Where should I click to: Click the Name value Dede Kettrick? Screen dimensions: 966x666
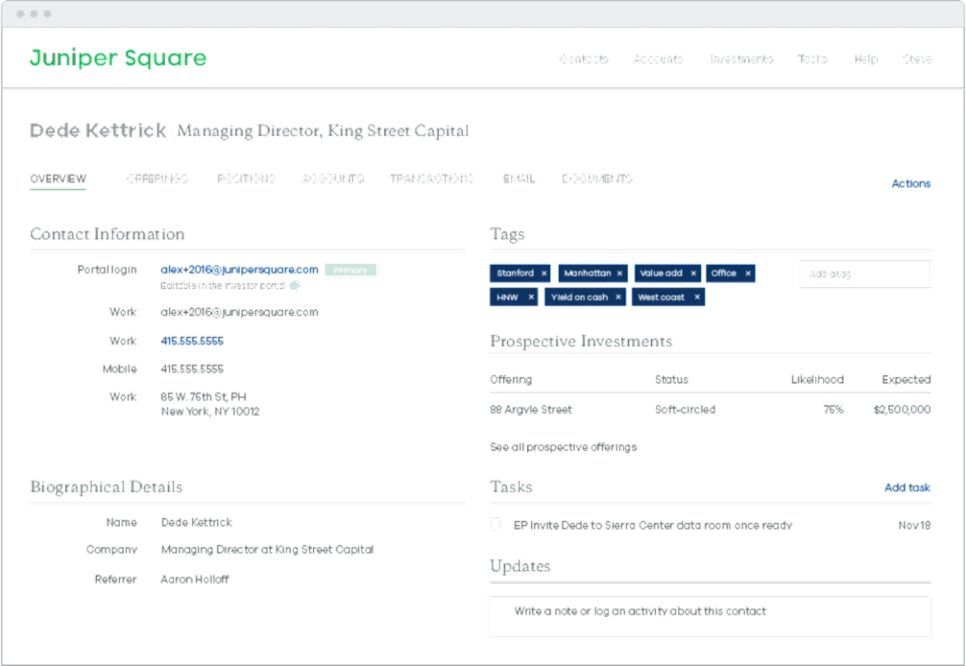196,522
